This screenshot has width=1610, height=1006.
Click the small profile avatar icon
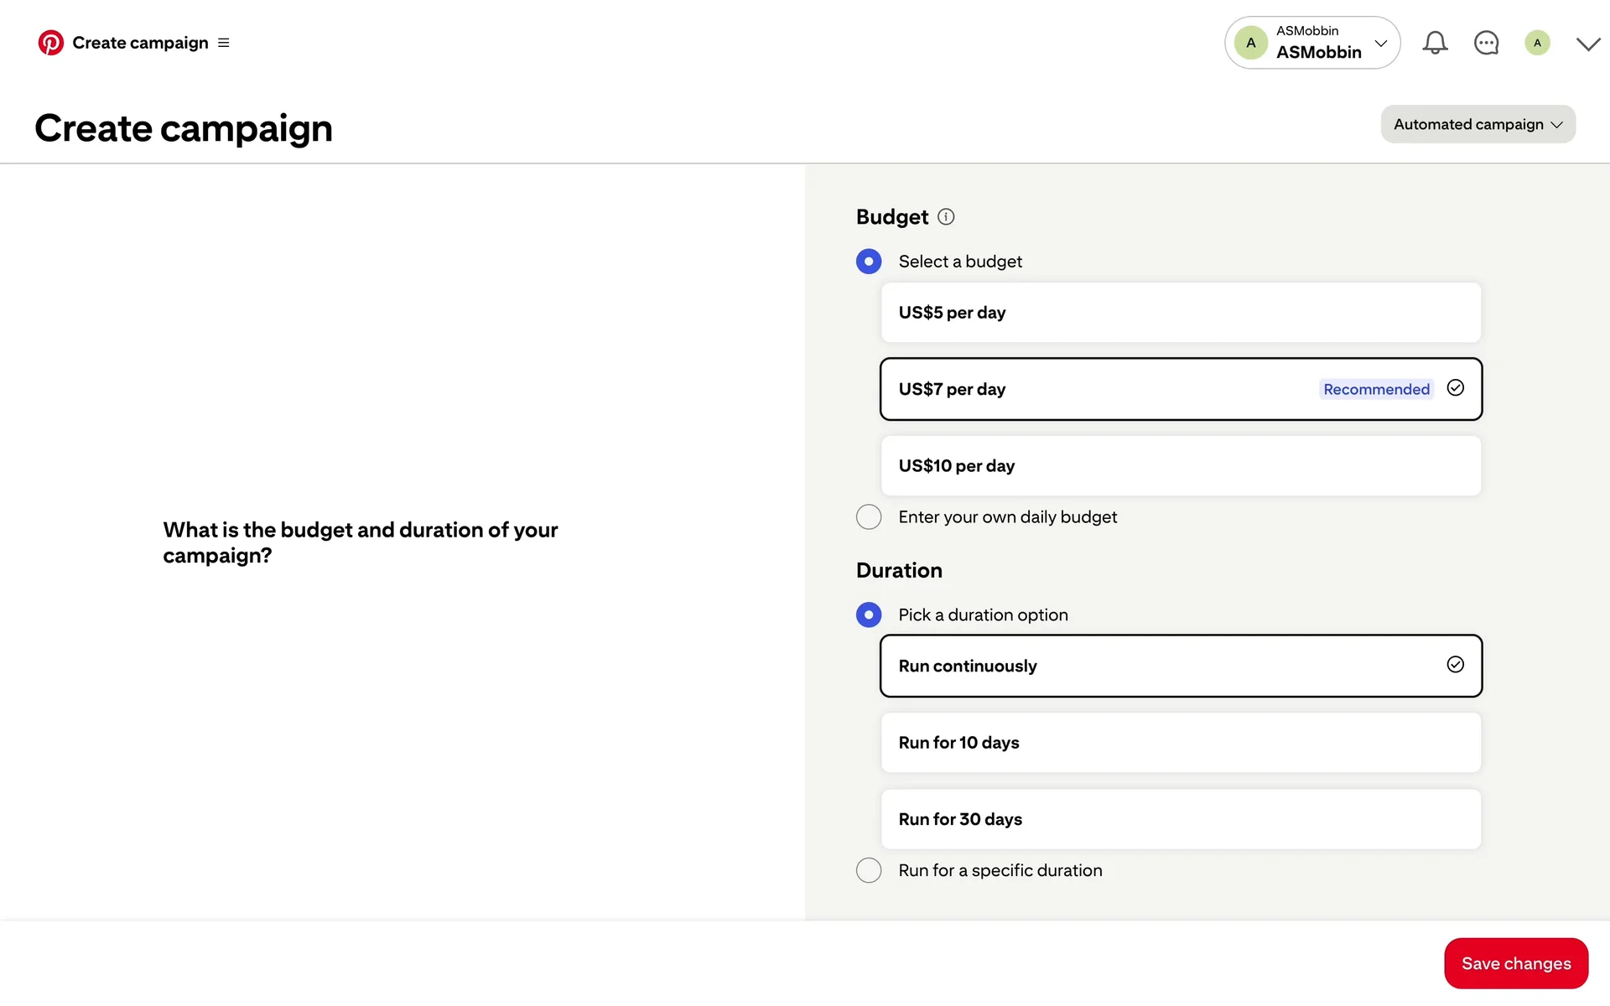(1537, 43)
